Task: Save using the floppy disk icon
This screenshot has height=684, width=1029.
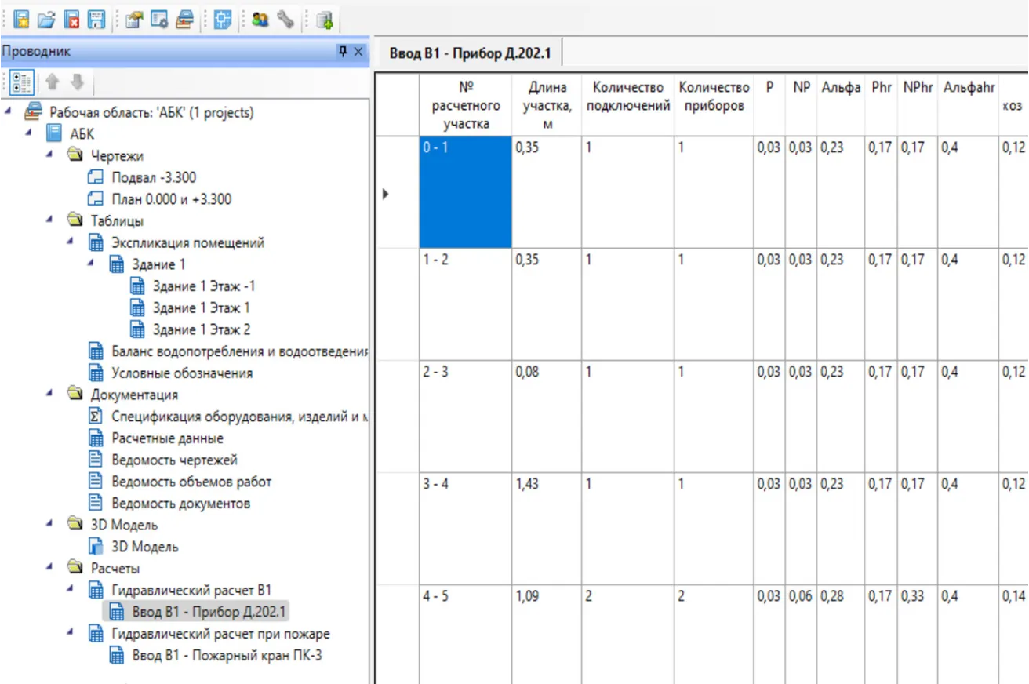Action: click(x=96, y=20)
